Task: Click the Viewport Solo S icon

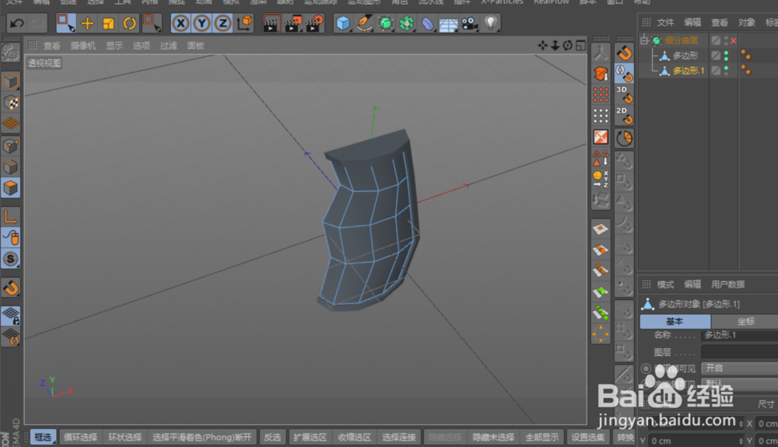Action: click(x=10, y=259)
